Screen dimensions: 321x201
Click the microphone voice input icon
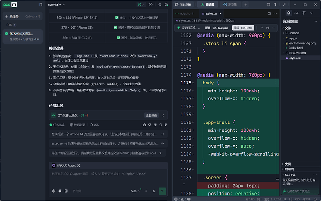coord(154,191)
